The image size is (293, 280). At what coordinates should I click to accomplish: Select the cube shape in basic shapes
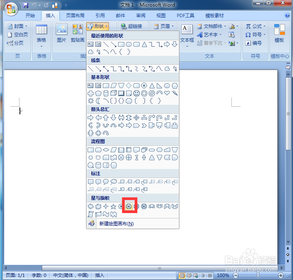(114, 93)
